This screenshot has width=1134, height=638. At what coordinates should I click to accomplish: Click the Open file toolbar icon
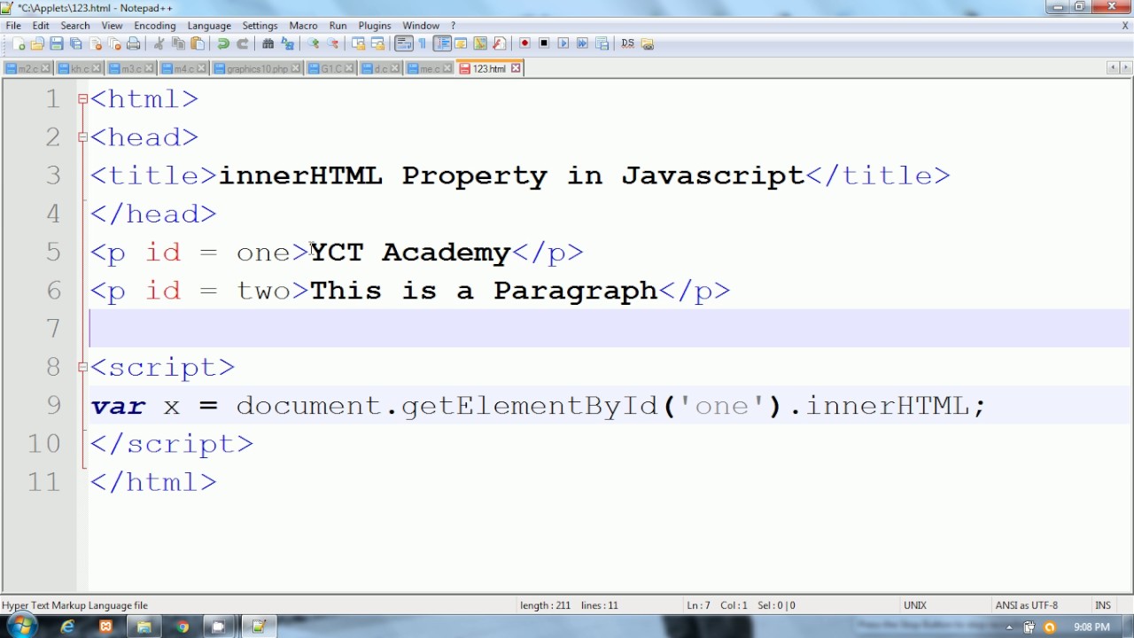37,43
